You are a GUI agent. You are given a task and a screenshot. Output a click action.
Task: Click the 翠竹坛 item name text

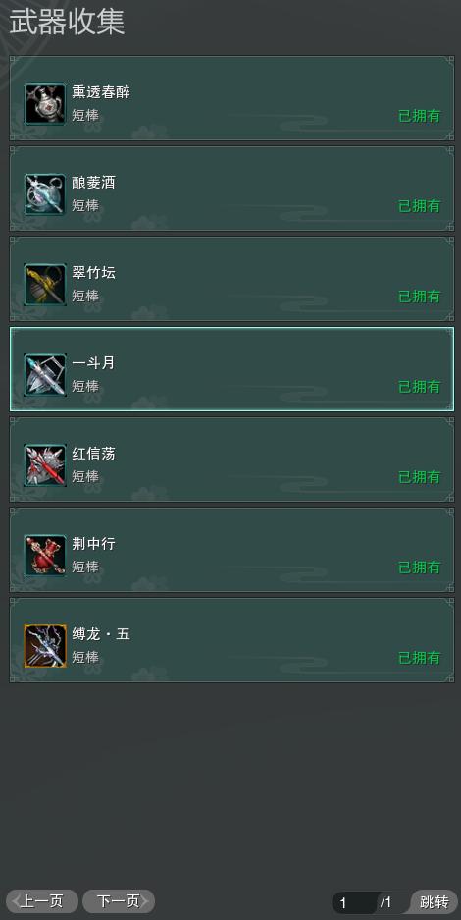pos(94,273)
